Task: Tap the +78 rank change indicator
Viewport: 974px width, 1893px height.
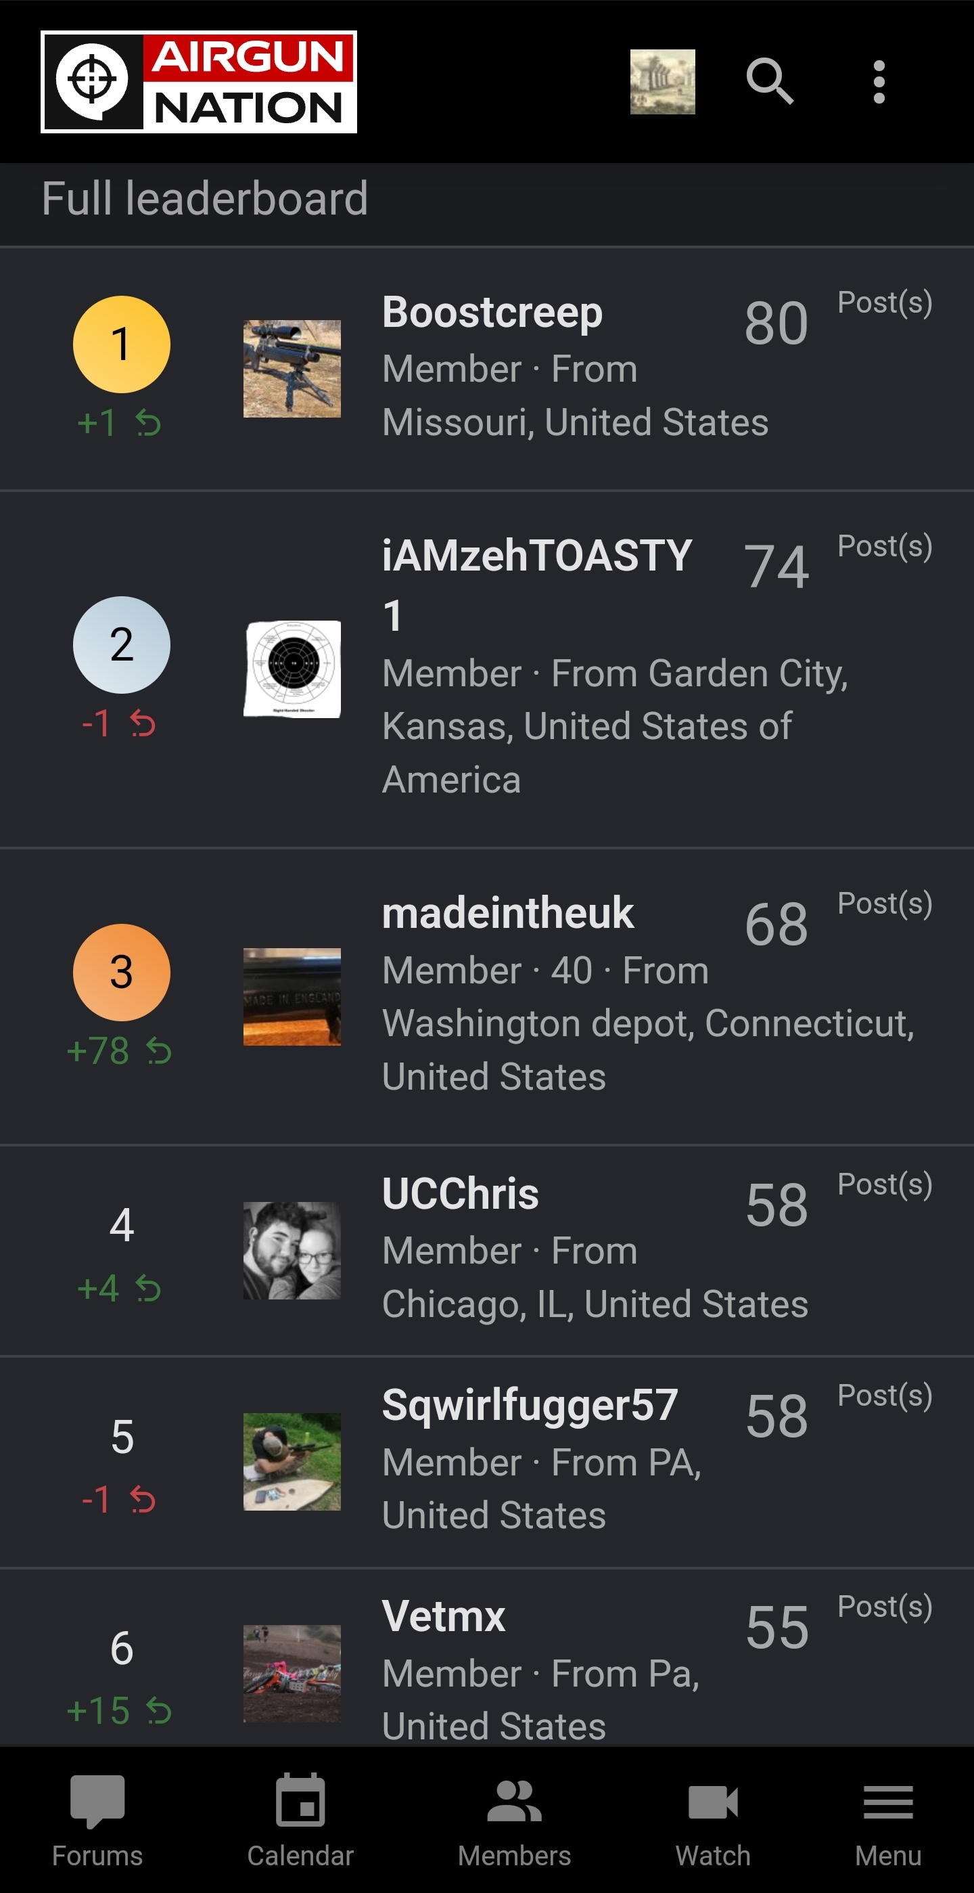Action: click(119, 1051)
